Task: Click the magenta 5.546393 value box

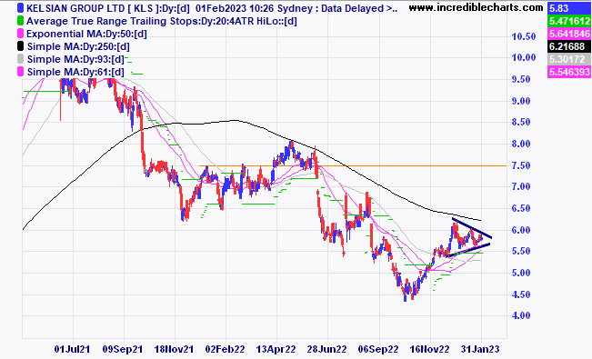Action: pos(569,72)
